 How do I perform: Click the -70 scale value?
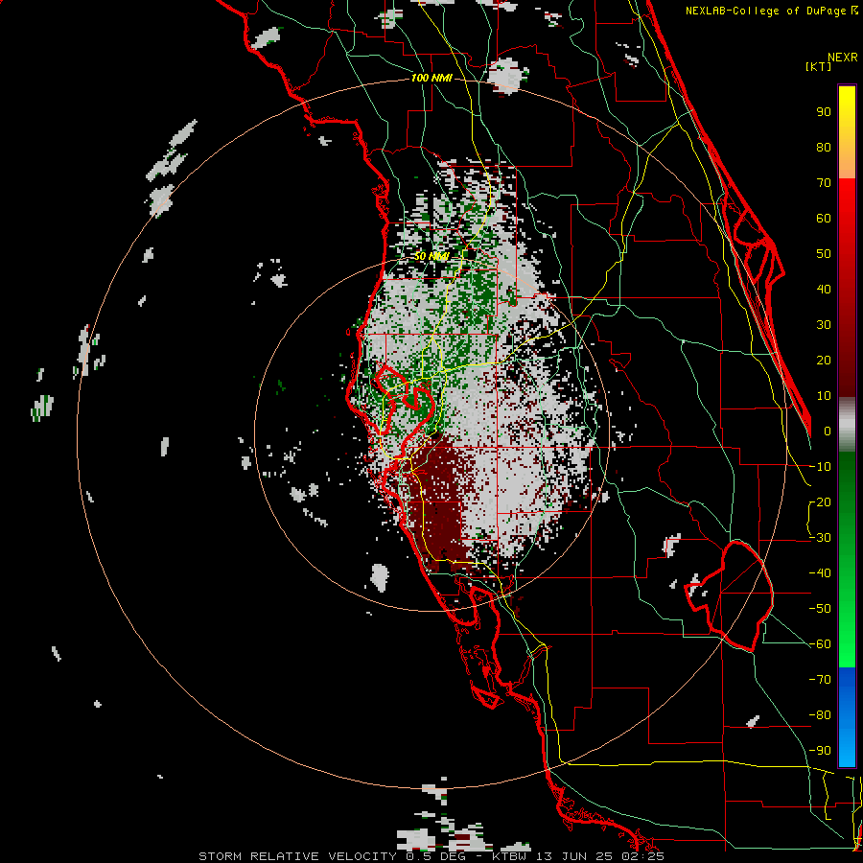(x=820, y=680)
